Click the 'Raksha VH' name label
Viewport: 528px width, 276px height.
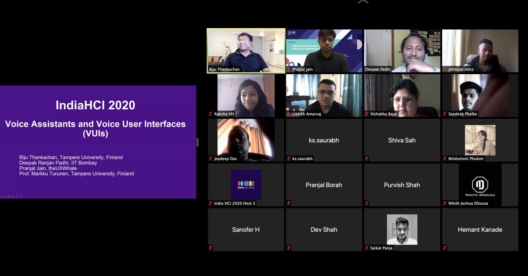click(224, 114)
